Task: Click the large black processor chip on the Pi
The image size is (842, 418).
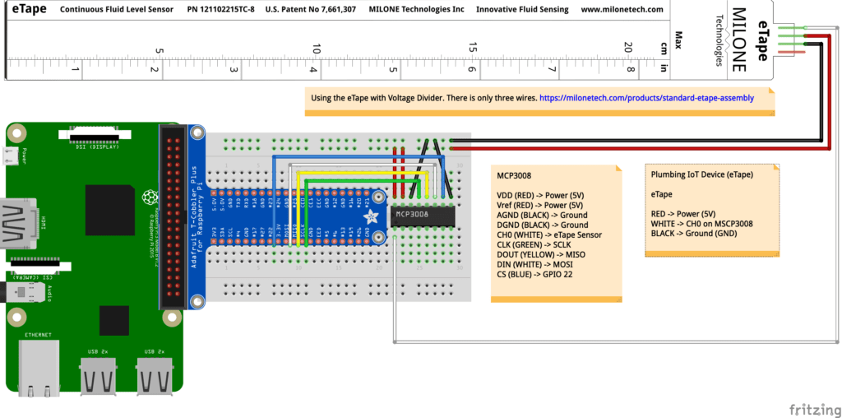Action: [x=110, y=209]
